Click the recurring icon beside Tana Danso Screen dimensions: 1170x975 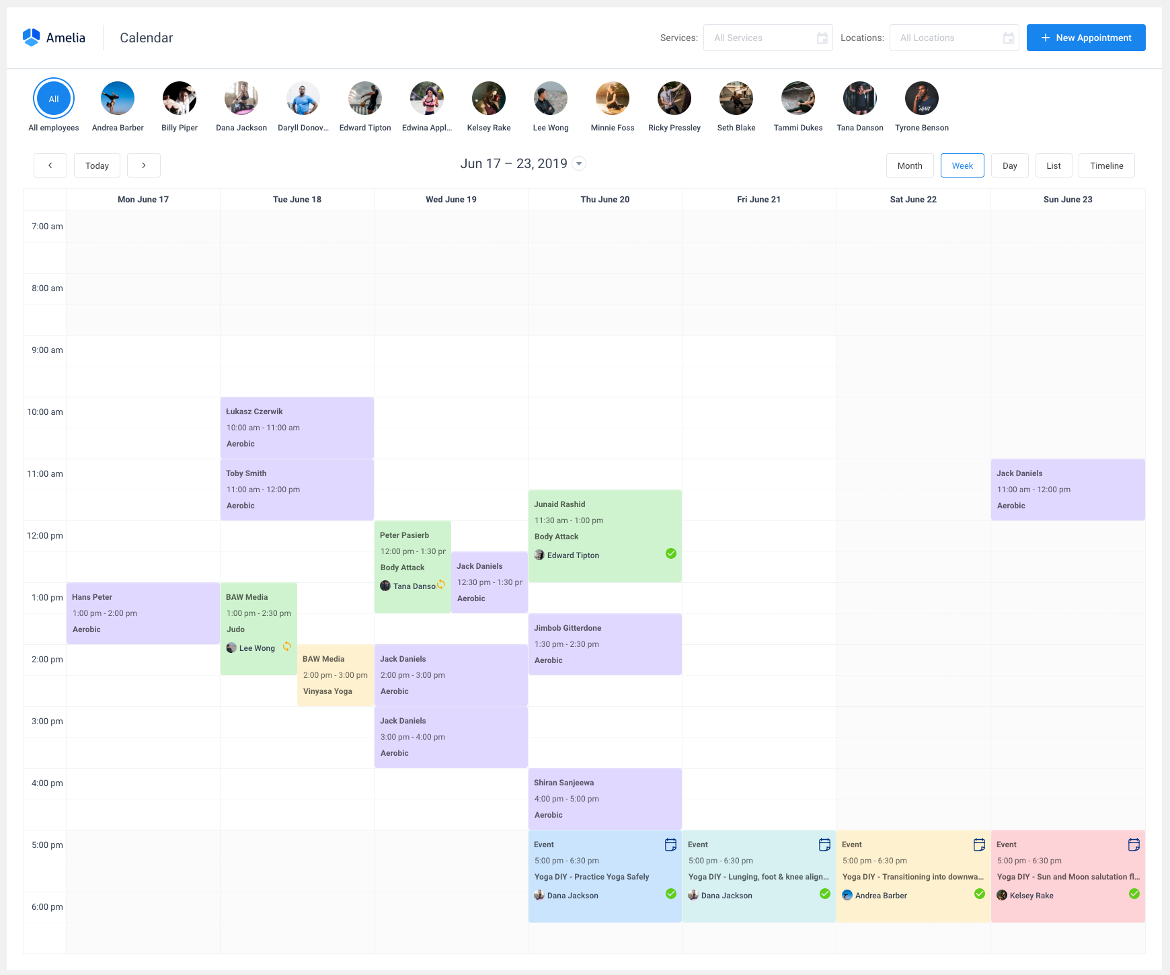click(442, 584)
